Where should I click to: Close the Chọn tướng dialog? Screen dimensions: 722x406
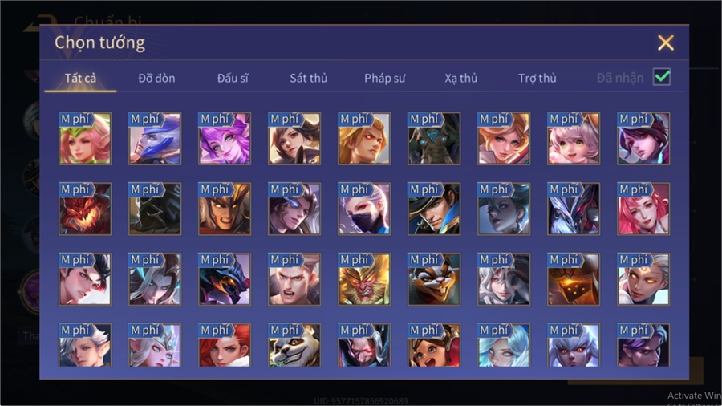pyautogui.click(x=665, y=43)
